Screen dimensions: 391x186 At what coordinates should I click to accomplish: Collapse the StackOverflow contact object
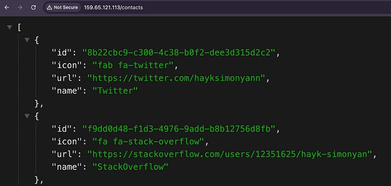click(27, 116)
